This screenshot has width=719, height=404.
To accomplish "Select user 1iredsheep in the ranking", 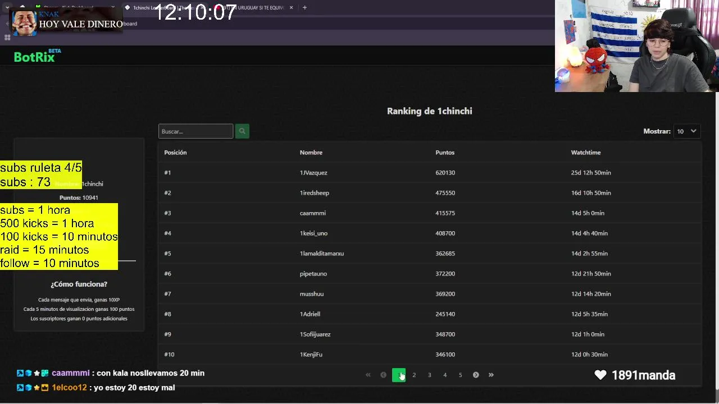I will point(315,193).
